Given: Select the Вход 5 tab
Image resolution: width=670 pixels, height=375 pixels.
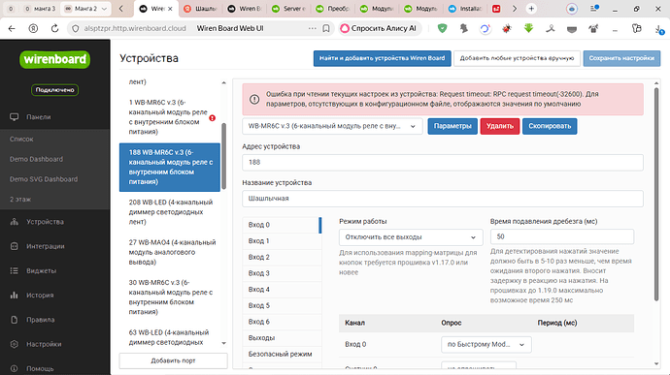Looking at the screenshot, I should pos(282,306).
